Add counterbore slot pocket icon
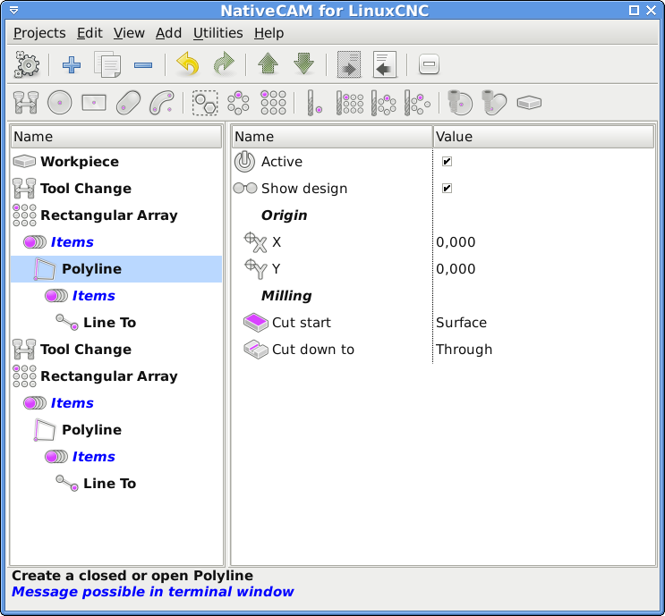Screen dimensions: 665x616 495,103
